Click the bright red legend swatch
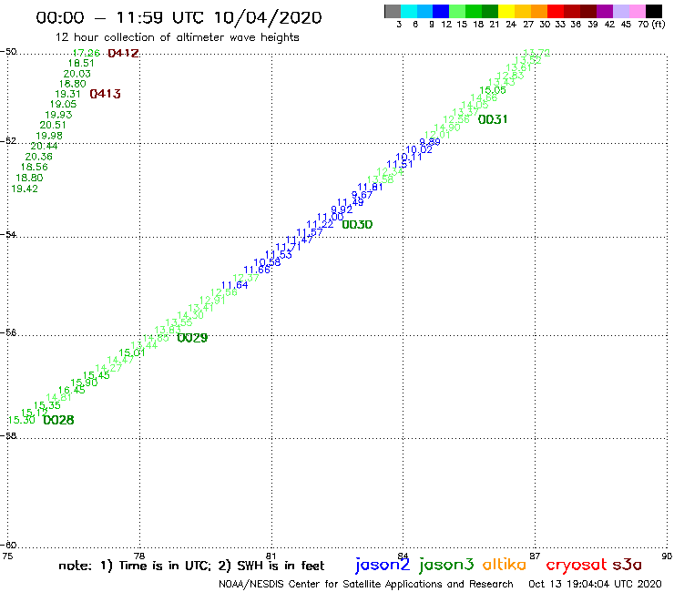The image size is (674, 592). coord(556,11)
